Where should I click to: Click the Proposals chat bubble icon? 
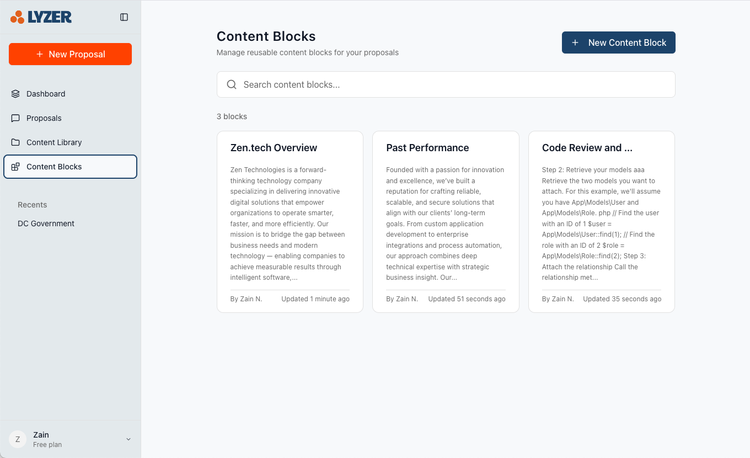click(15, 118)
